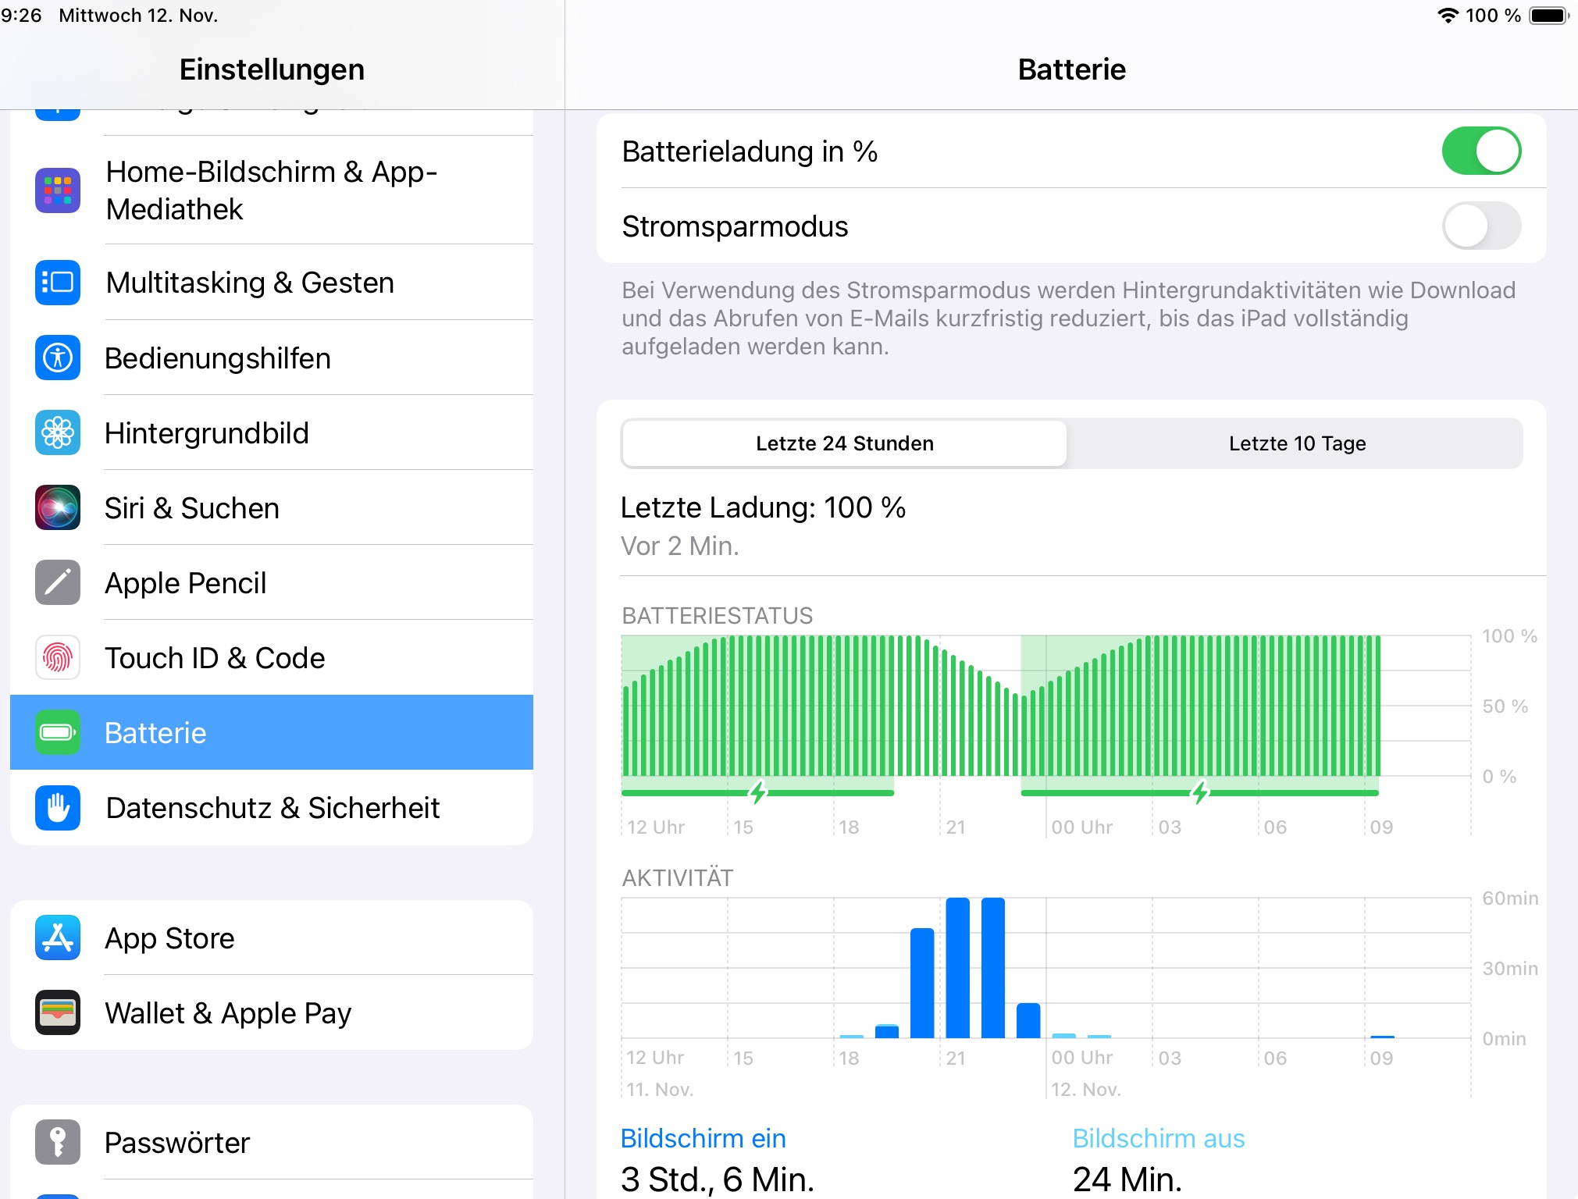Disable Batterieladung in % switch
The image size is (1578, 1199).
pyautogui.click(x=1480, y=151)
